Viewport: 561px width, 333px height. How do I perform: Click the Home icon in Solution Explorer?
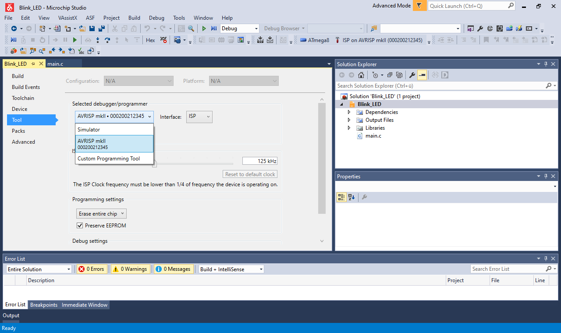point(361,75)
